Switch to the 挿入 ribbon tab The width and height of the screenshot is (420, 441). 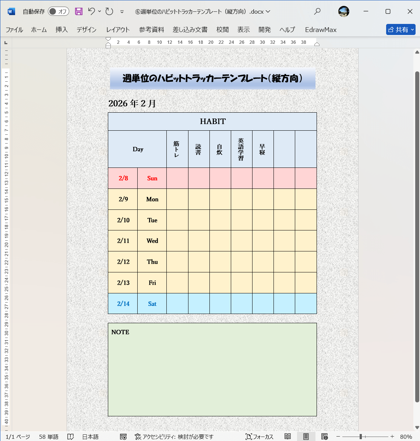click(x=61, y=29)
